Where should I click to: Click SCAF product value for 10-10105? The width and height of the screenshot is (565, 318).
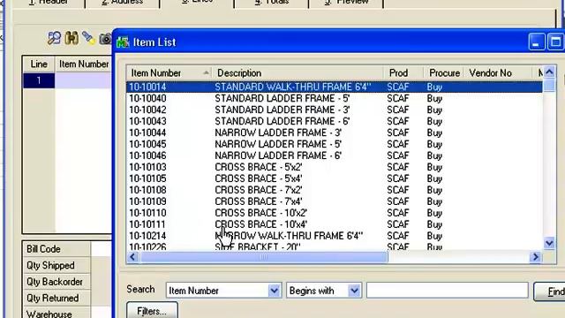[x=398, y=178]
